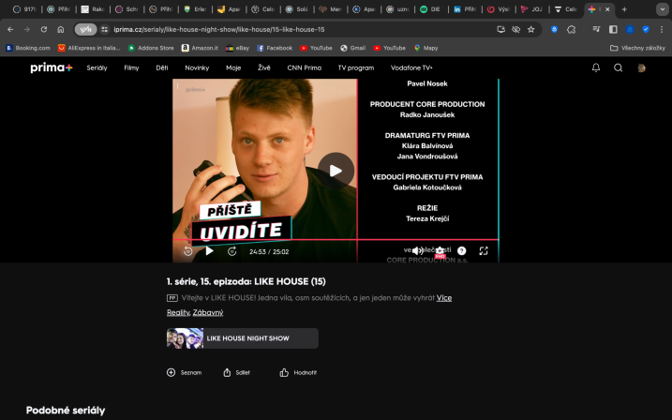Open the search magnifier on prima+
Viewport: 672px width, 420px height.
pos(618,67)
